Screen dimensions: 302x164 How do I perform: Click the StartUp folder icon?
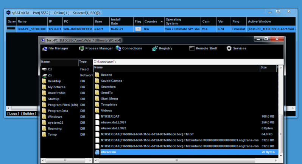point(44,99)
